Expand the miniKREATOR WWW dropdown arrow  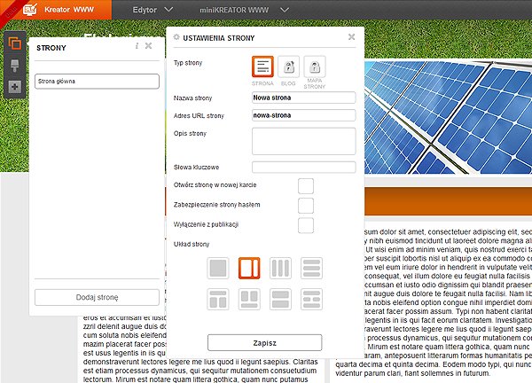(285, 10)
